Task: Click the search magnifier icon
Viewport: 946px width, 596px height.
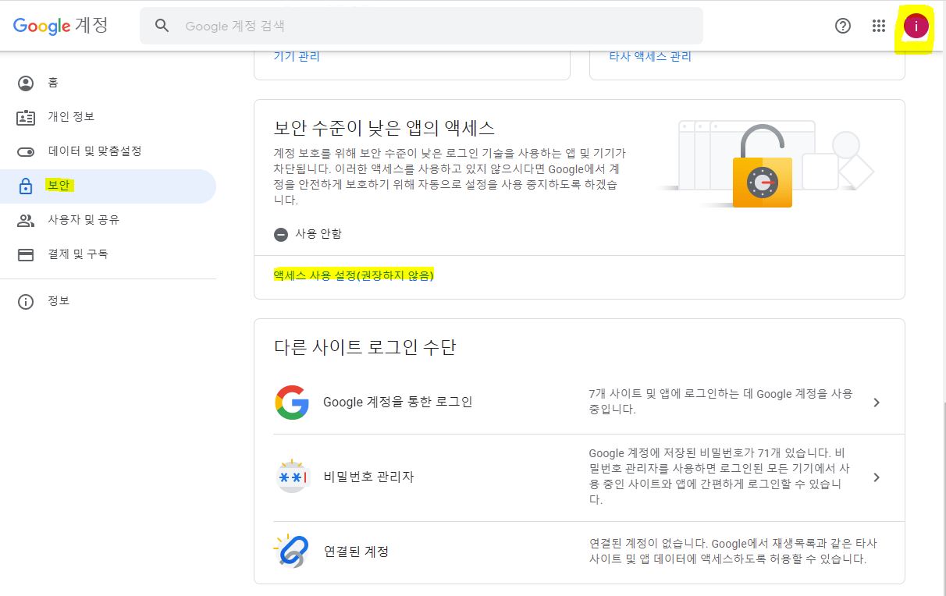Action: 162,26
